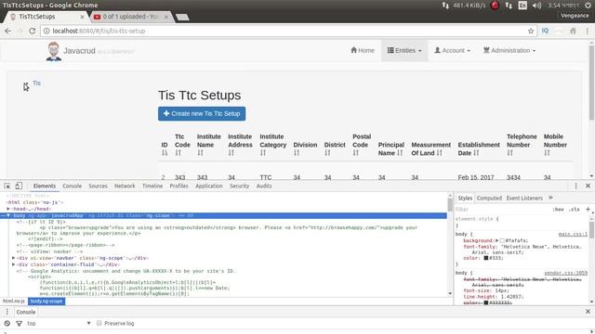Sort by Telephone Number column
Image resolution: width=595 pixels, height=334 pixels.
[509, 153]
